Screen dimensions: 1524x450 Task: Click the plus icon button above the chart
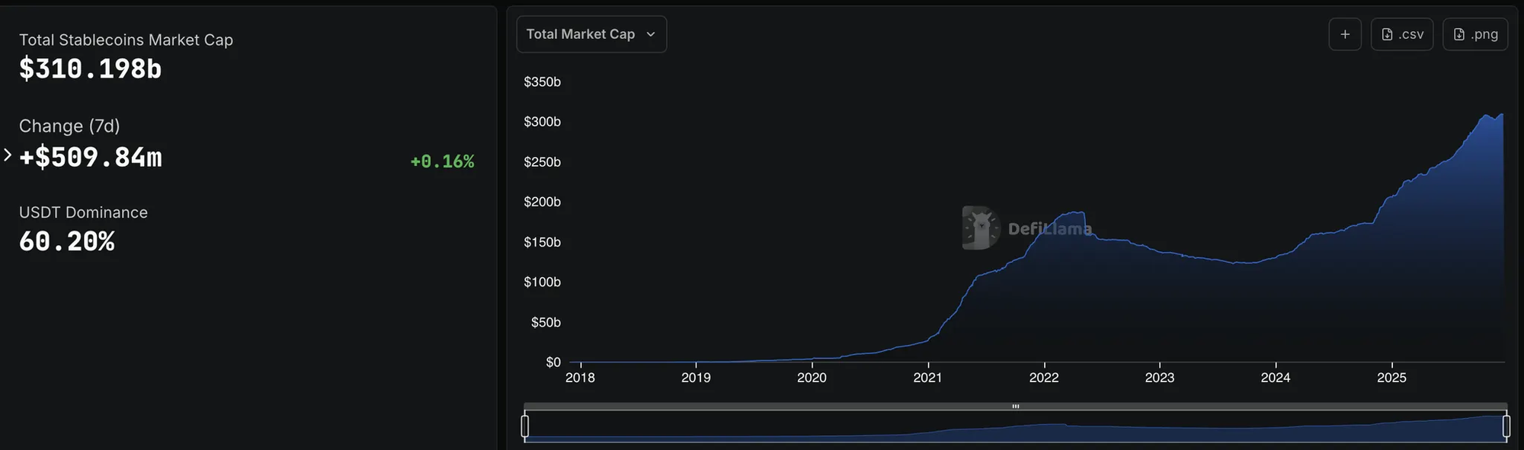1345,34
